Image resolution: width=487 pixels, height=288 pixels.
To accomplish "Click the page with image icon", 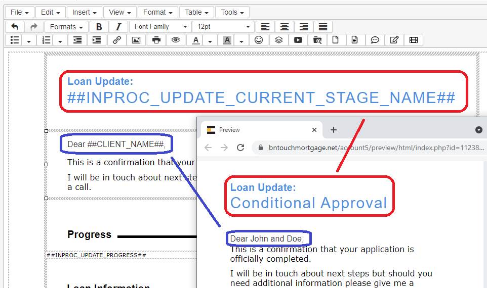I will (355, 40).
